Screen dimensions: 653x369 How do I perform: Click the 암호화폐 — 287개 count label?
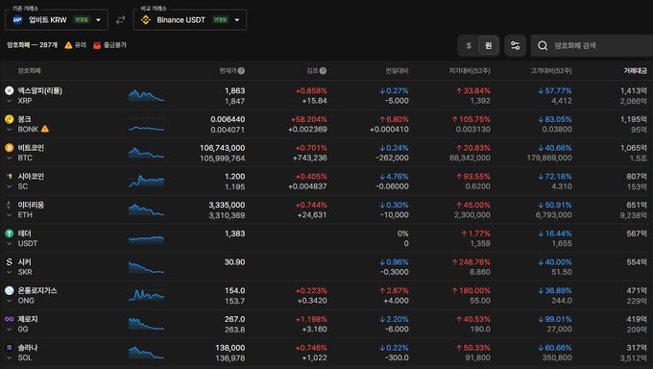pyautogui.click(x=32, y=45)
